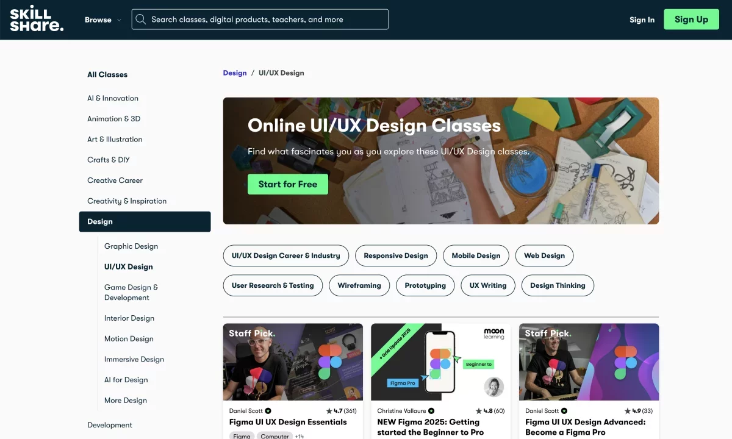The height and width of the screenshot is (439, 732).
Task: Click the search magnifying glass icon
Action: [x=141, y=20]
